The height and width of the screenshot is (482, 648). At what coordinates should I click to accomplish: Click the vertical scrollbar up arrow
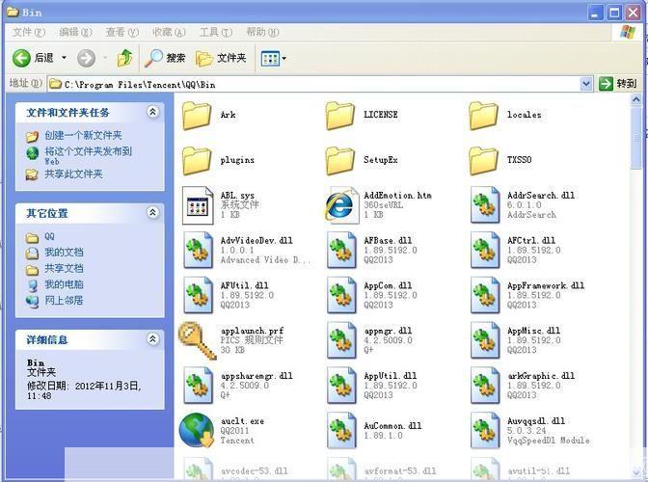636,100
